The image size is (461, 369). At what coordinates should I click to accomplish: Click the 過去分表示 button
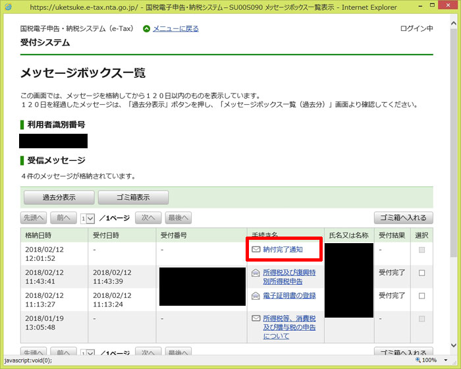click(x=59, y=197)
